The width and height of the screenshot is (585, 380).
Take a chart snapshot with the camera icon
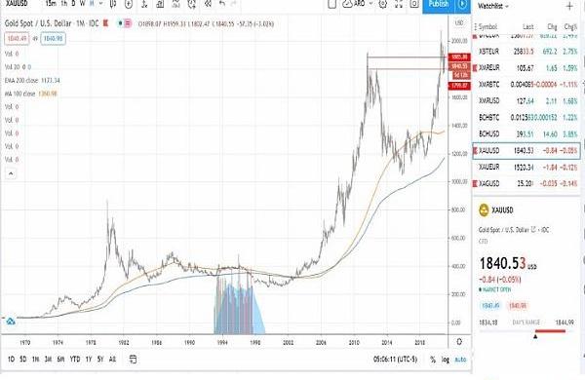[x=414, y=4]
